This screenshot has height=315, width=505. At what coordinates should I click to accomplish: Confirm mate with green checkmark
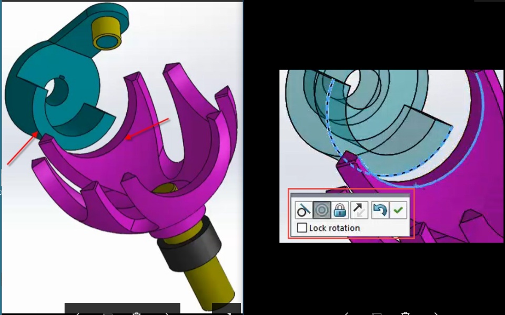pos(398,210)
